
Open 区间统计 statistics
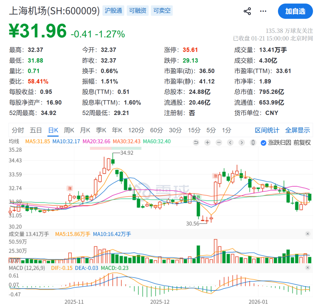tap(267, 130)
